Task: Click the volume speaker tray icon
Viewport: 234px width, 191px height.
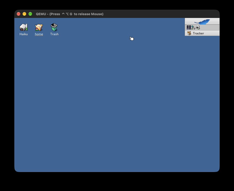Action: (x=198, y=27)
